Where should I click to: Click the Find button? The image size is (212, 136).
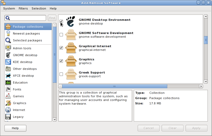(52, 18)
